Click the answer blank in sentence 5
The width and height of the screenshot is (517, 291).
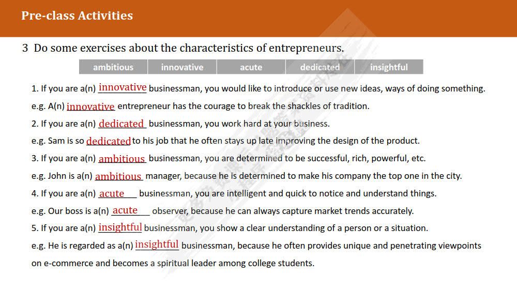tap(120, 227)
